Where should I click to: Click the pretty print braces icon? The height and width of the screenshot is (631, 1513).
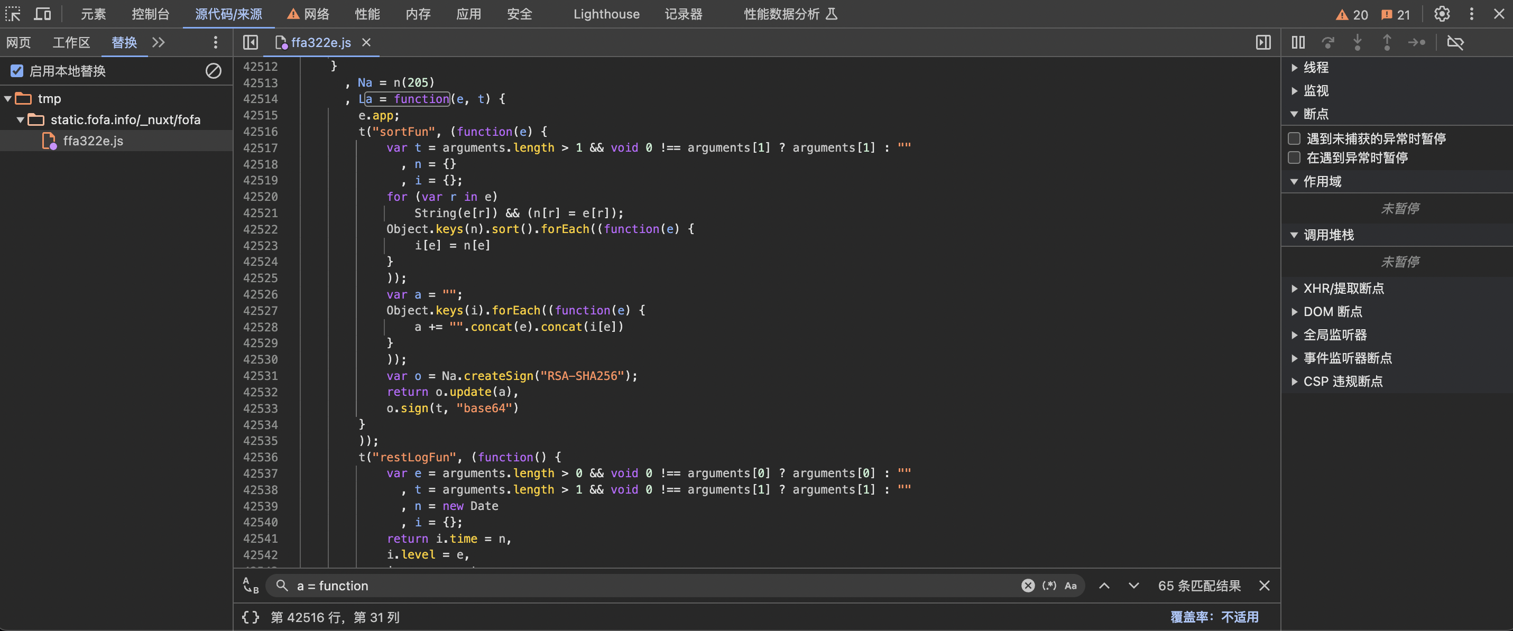click(x=250, y=617)
